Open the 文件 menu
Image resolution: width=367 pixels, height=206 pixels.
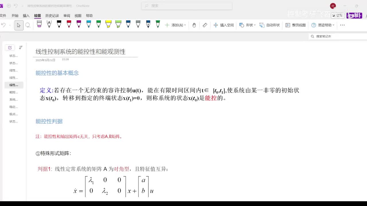coord(3,16)
